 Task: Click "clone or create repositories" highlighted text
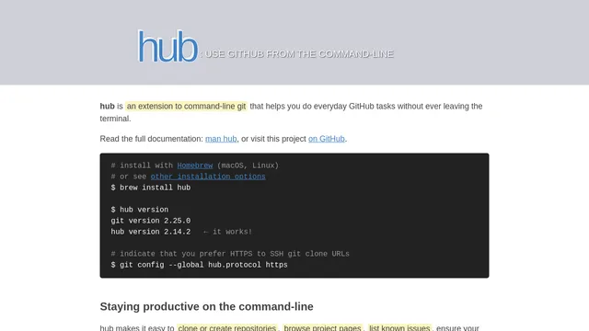pos(227,327)
